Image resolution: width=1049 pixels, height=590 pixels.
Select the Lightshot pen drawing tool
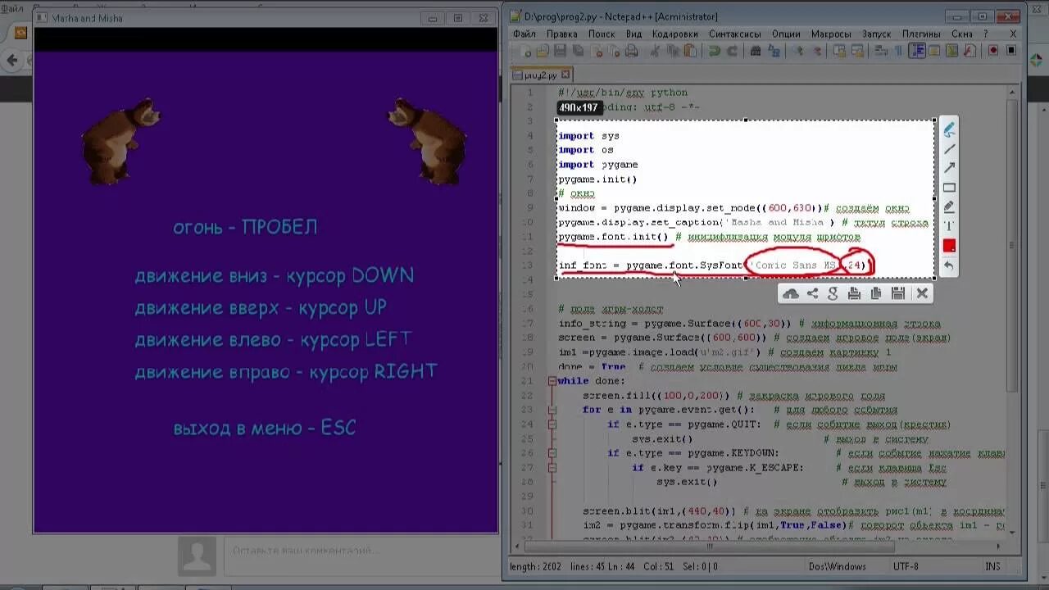click(x=949, y=129)
